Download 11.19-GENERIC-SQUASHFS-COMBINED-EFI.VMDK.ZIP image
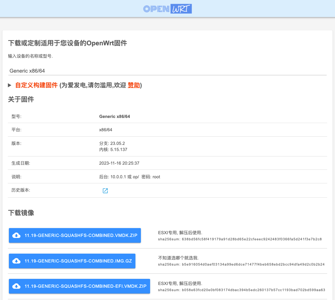Image resolution: width=335 pixels, height=300 pixels. pos(85,286)
